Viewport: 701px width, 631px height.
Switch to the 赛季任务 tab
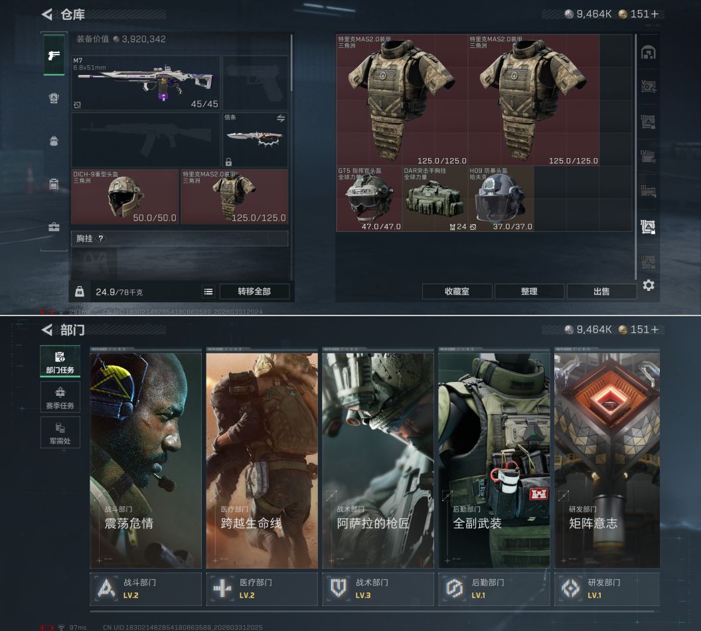(x=60, y=397)
